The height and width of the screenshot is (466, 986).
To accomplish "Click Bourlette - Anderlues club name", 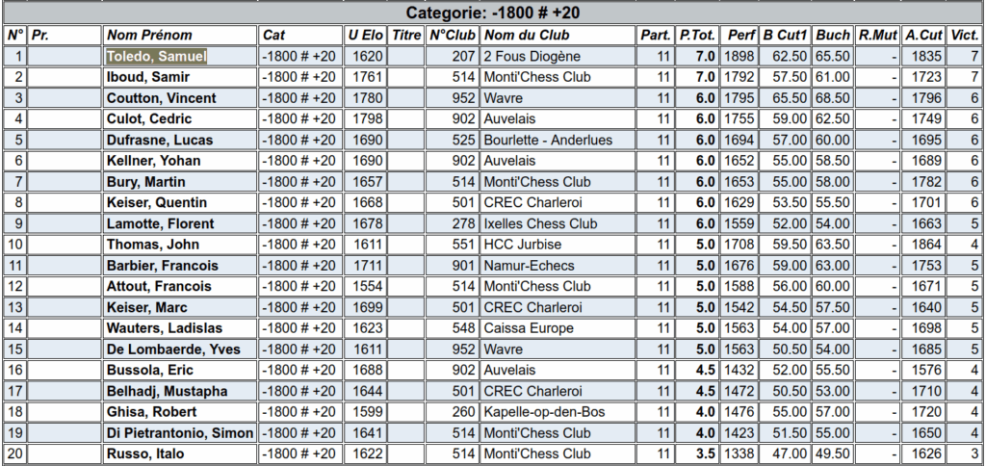I will [548, 141].
